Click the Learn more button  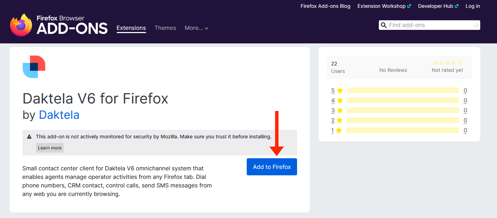50,148
